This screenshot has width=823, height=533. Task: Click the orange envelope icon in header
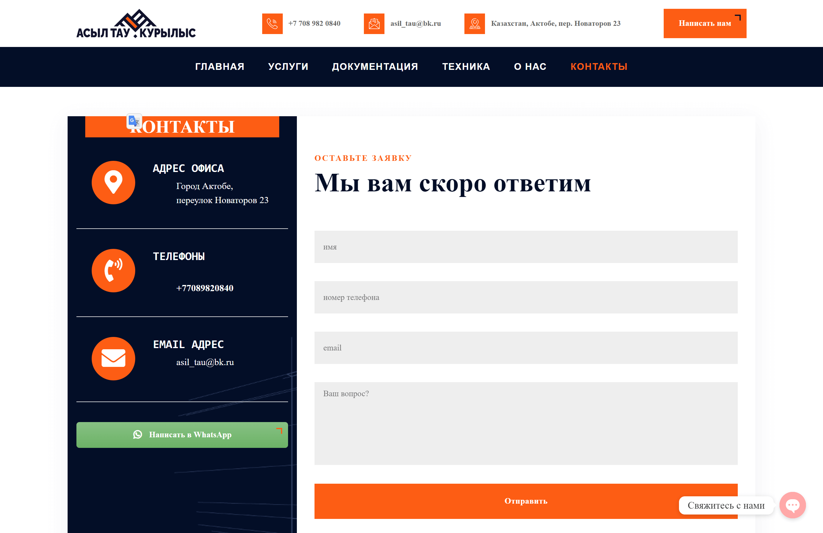click(x=374, y=23)
